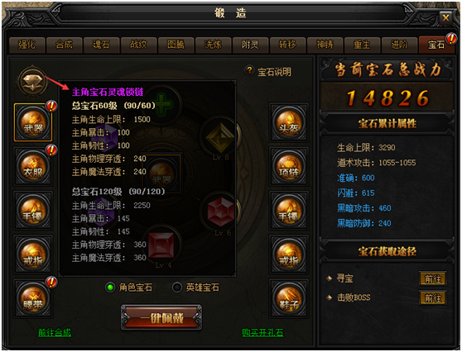
Task: Click 前往 next to 击败BOSS
Action: click(x=432, y=298)
